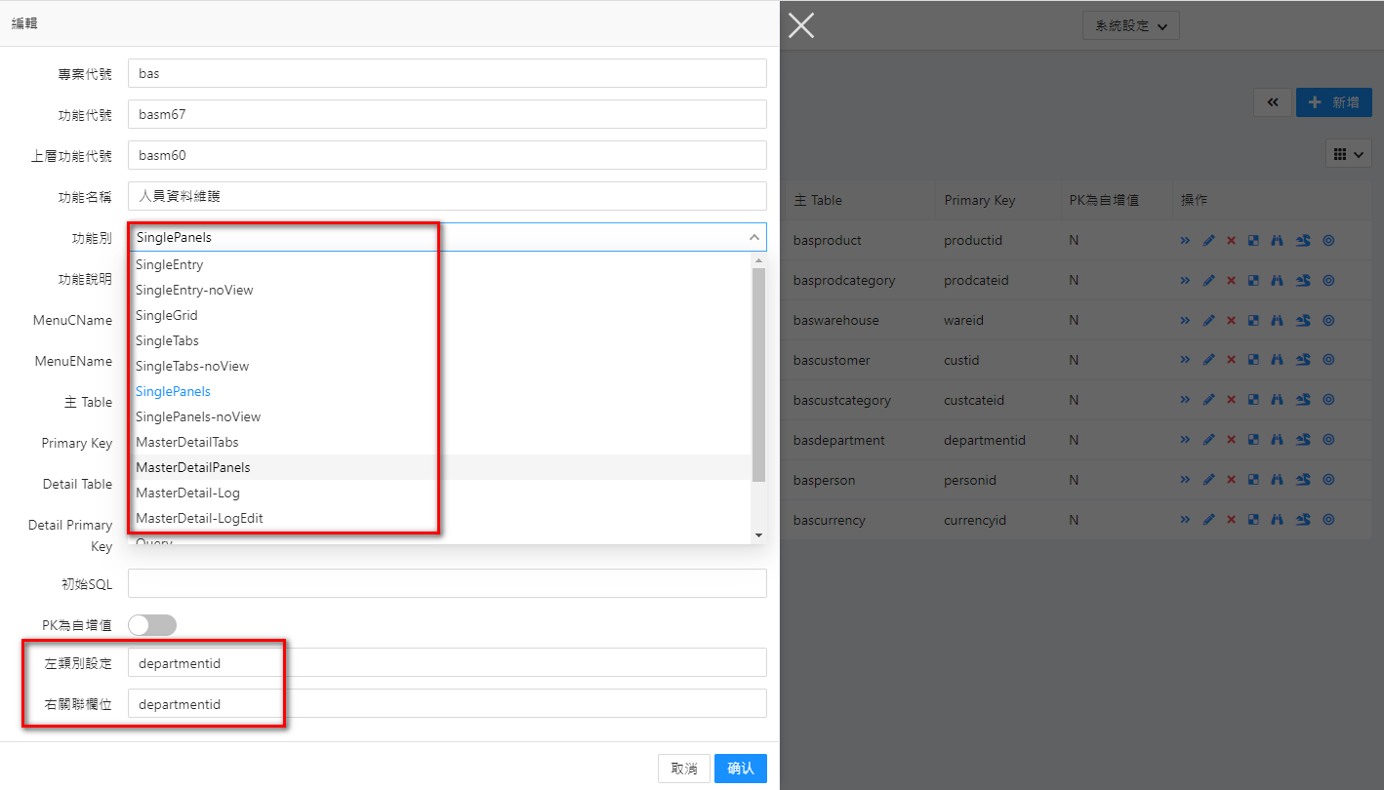Click the 新增 add button
This screenshot has width=1384, height=790.
[1333, 102]
